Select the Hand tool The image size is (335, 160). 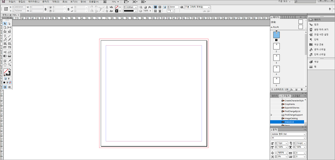pyautogui.click(x=5, y=64)
